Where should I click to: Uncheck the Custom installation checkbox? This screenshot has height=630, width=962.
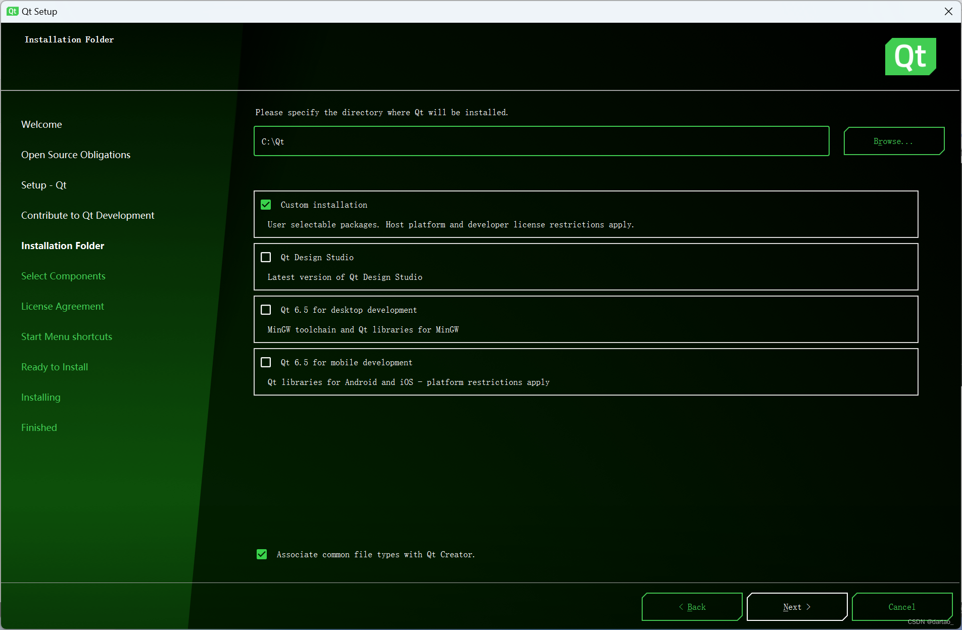[x=266, y=205]
